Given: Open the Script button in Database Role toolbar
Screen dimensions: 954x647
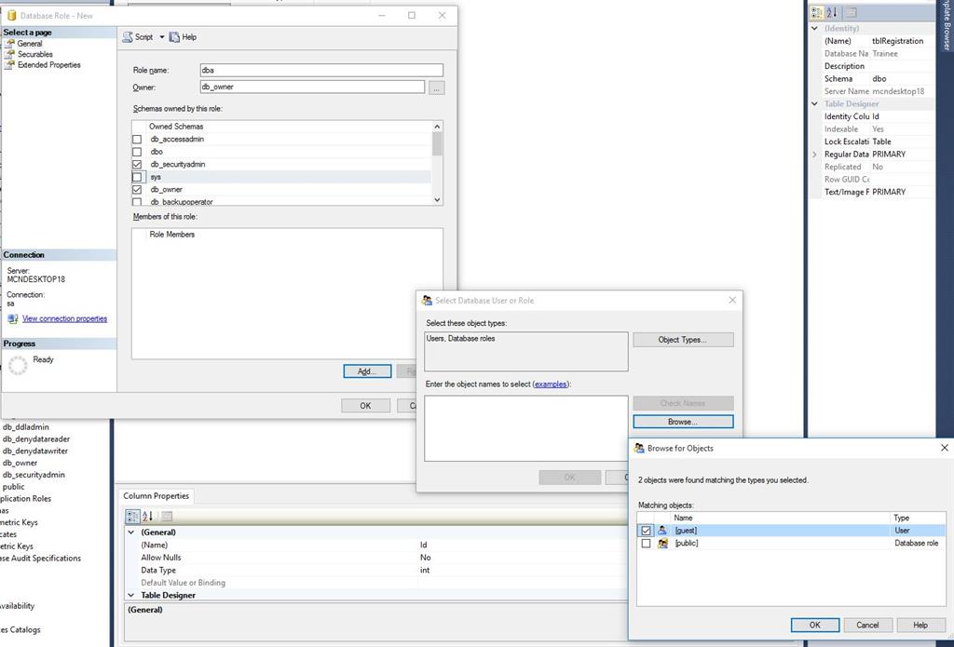Looking at the screenshot, I should 138,37.
